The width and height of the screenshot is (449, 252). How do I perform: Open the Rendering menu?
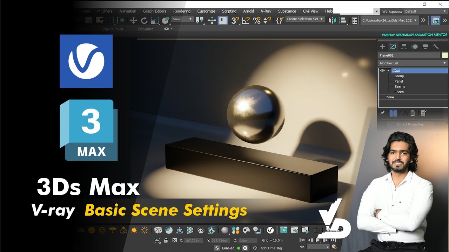pyautogui.click(x=182, y=11)
